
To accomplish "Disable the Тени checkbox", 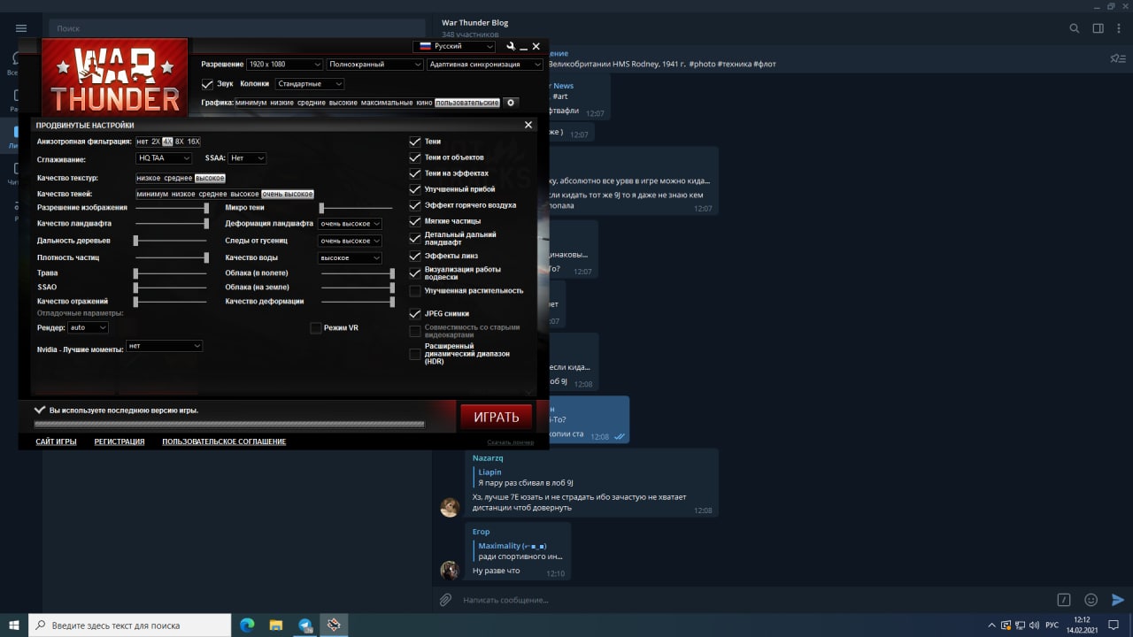I will 415,142.
